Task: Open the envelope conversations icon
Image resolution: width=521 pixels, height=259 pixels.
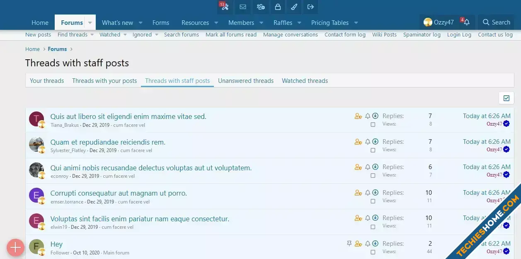Action: (x=243, y=7)
